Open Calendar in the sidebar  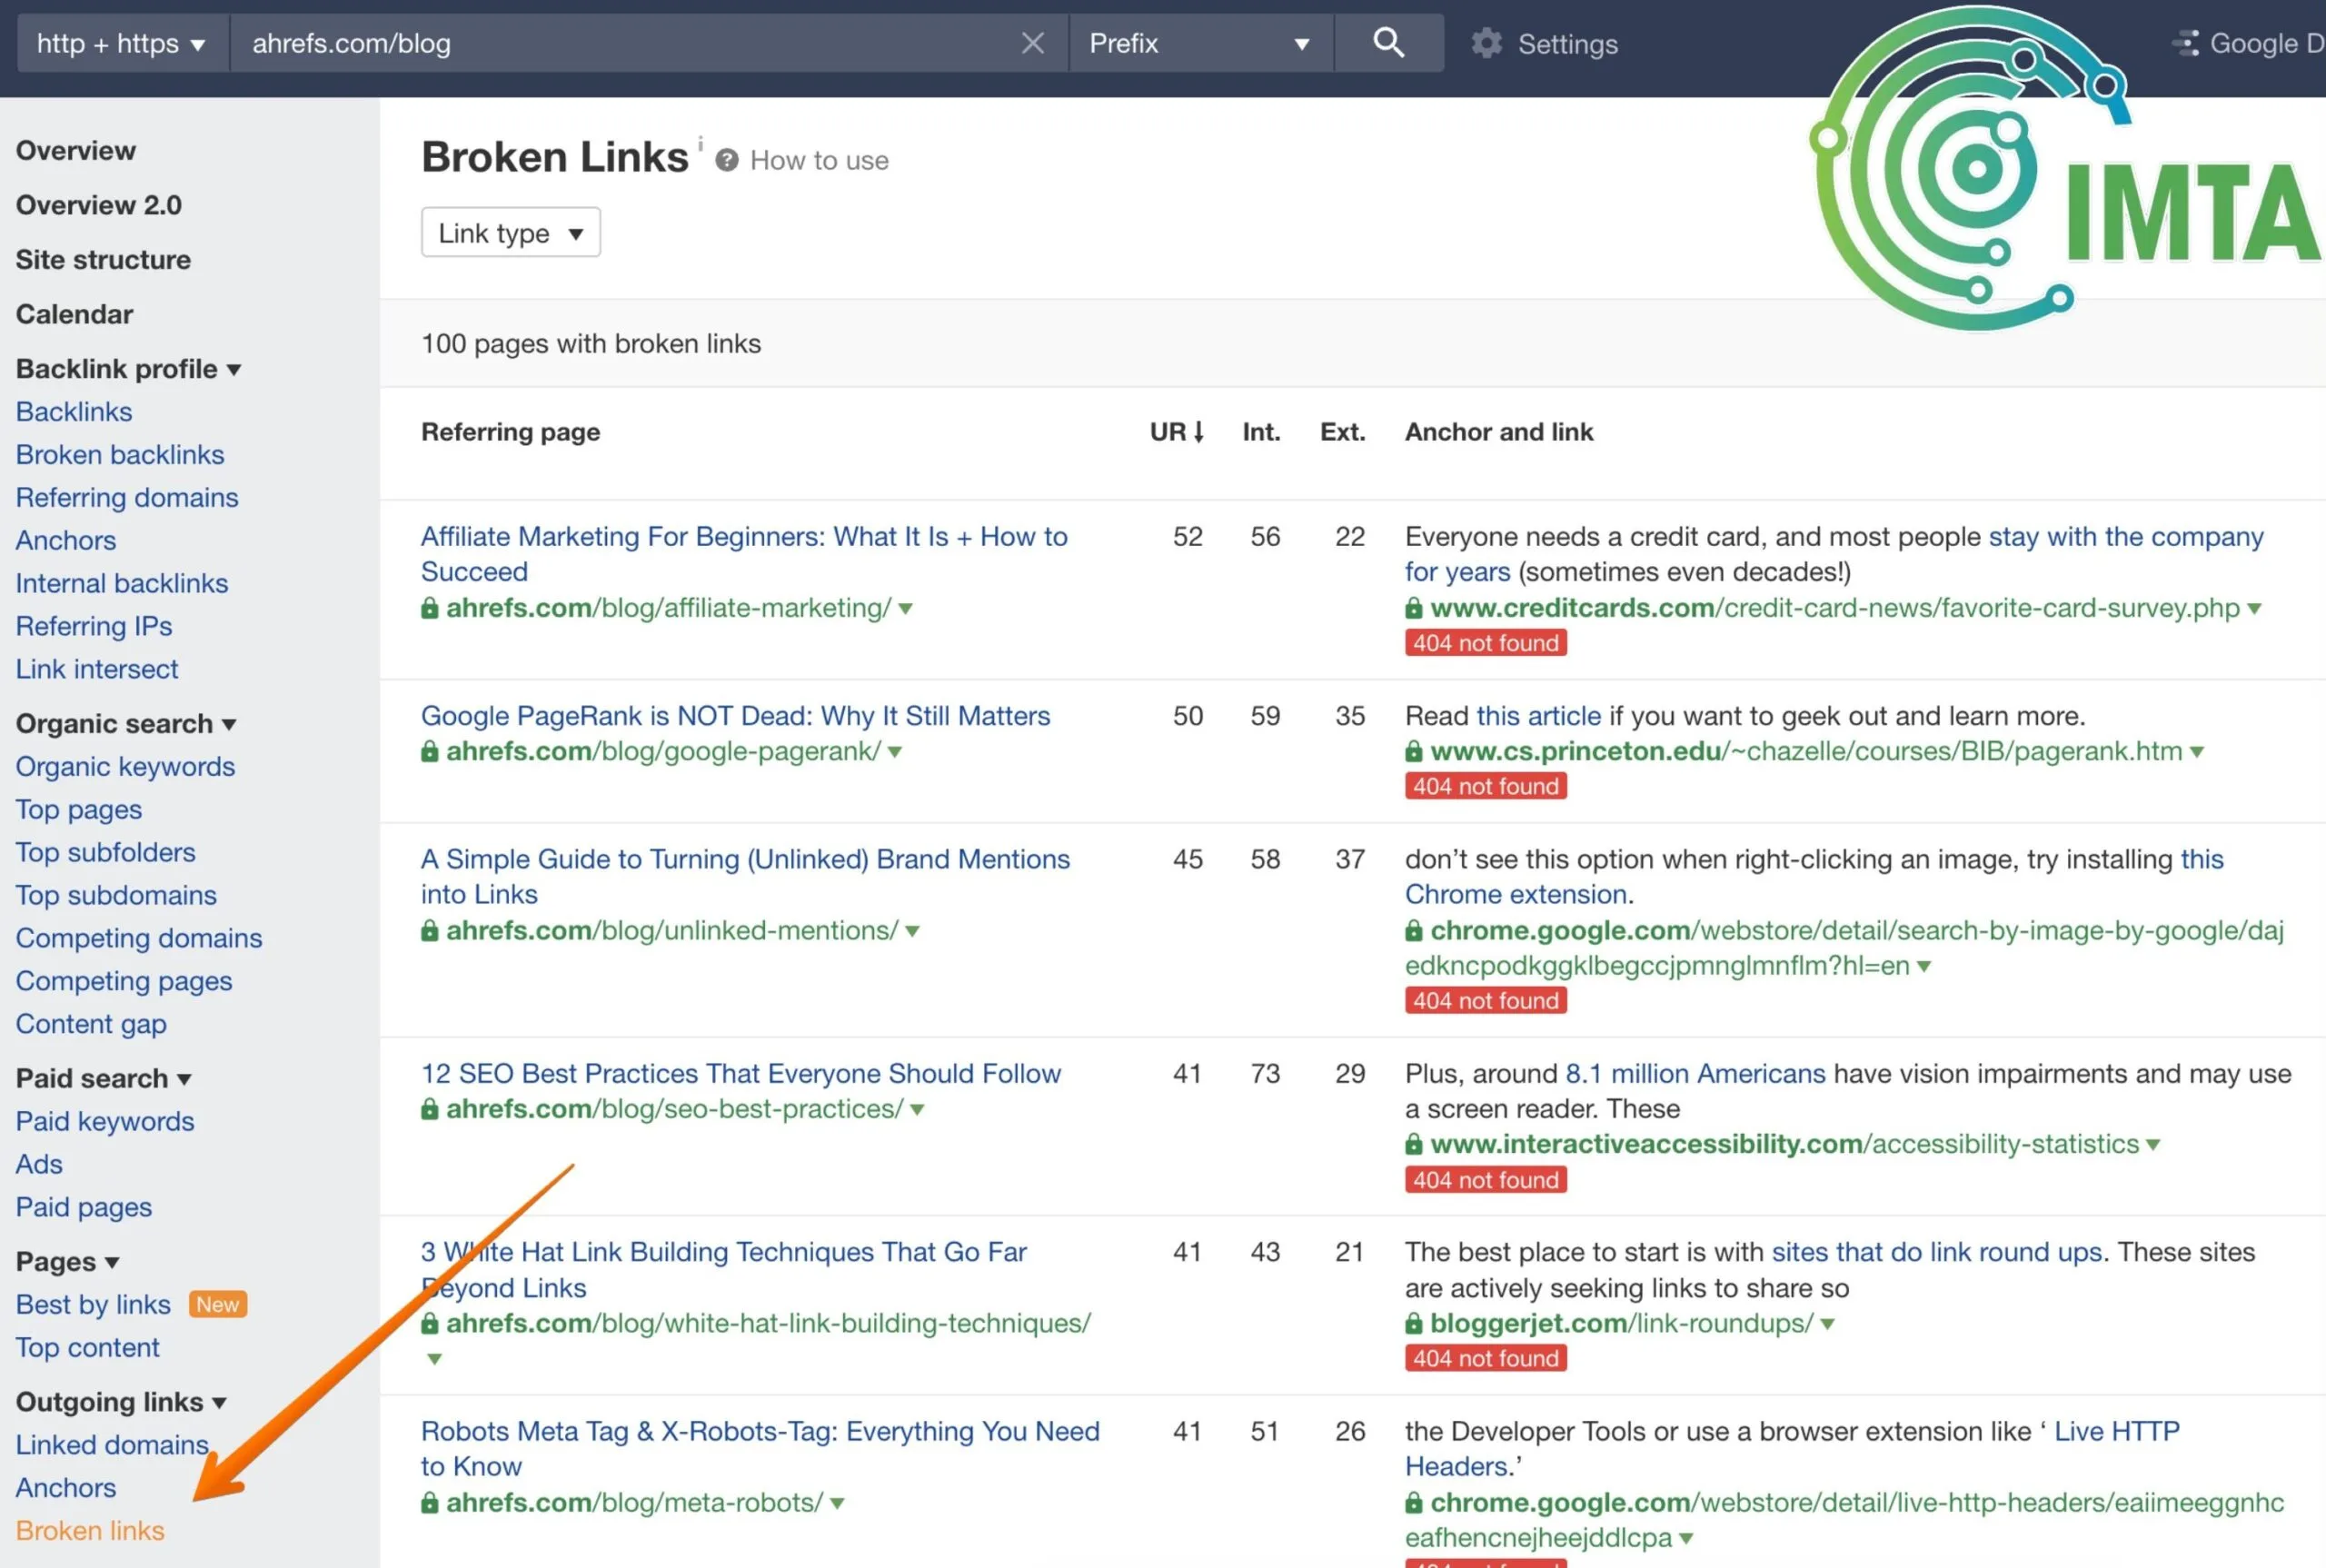coord(74,314)
